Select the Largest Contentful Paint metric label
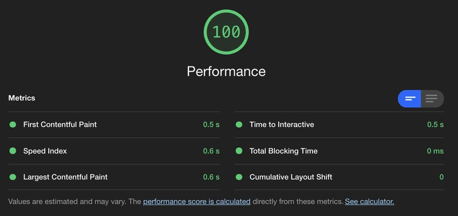This screenshot has height=216, width=458. pos(65,177)
